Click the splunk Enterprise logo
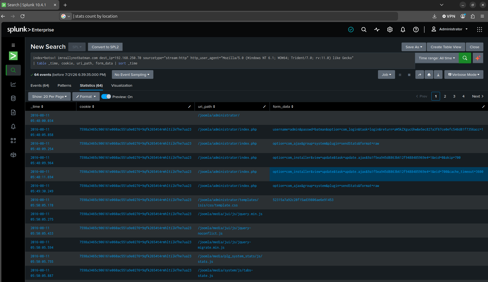The height and width of the screenshot is (282, 488). pos(30,30)
